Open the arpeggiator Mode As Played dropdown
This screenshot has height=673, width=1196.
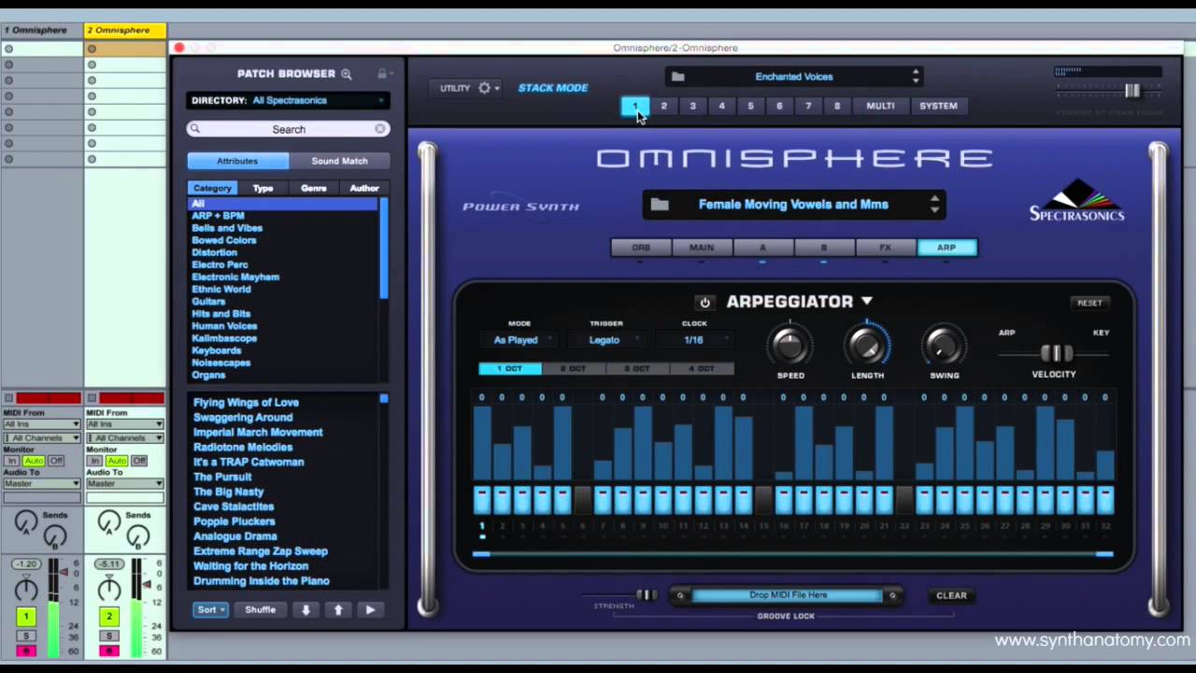pyautogui.click(x=520, y=340)
